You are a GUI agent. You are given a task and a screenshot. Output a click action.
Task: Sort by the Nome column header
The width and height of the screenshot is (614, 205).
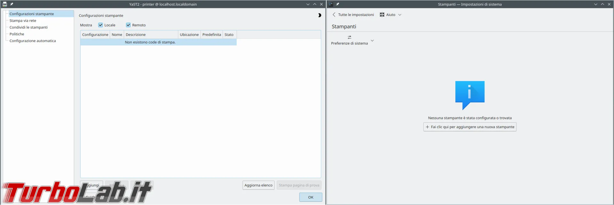[x=117, y=34]
